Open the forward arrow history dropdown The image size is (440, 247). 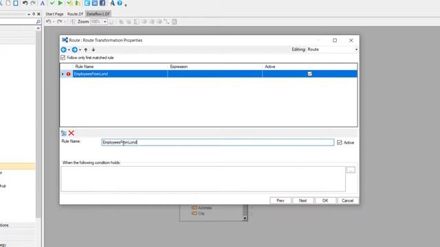tap(80, 50)
